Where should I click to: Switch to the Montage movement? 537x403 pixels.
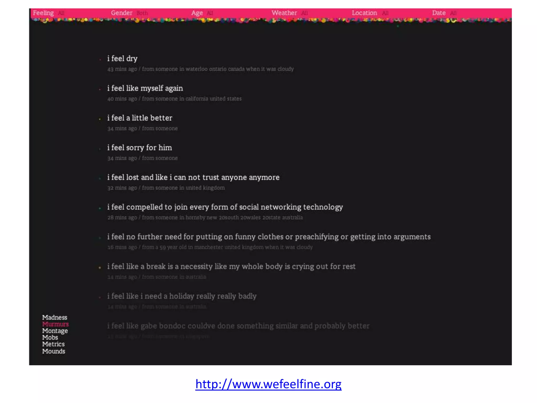pyautogui.click(x=55, y=331)
